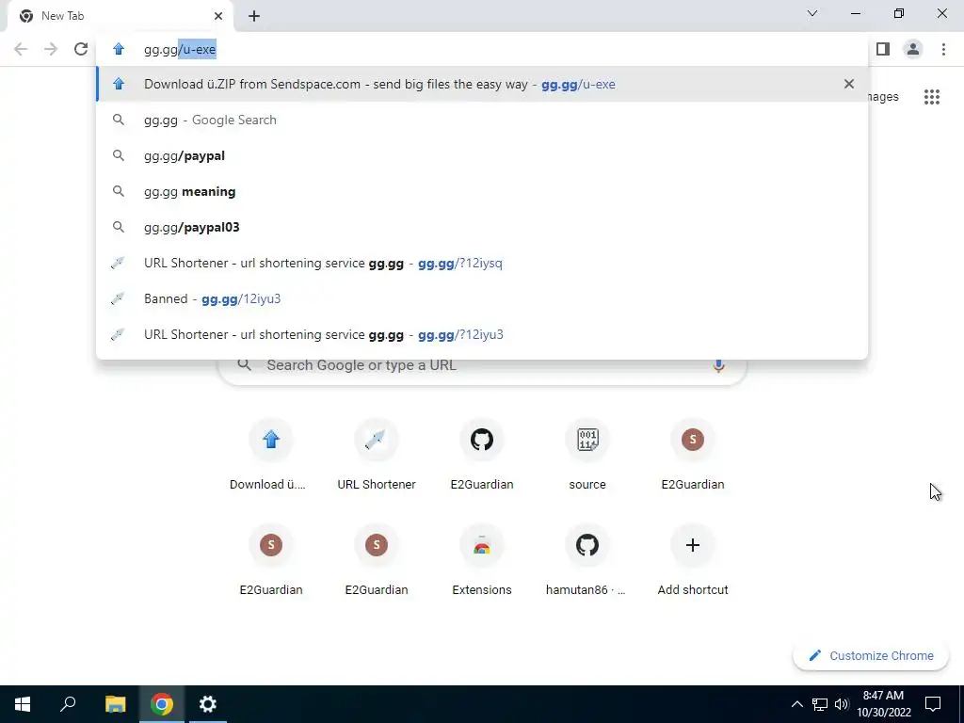This screenshot has height=723, width=964.
Task: Open suggestion gg.gg/?12iyu3 URL Shortener
Action: click(482, 334)
